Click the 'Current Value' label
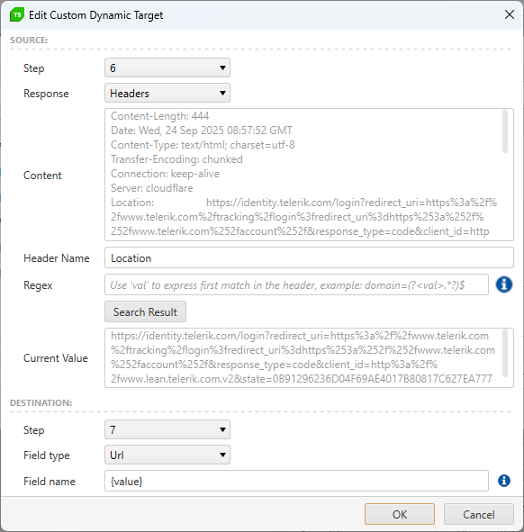This screenshot has width=524, height=532. pos(56,358)
